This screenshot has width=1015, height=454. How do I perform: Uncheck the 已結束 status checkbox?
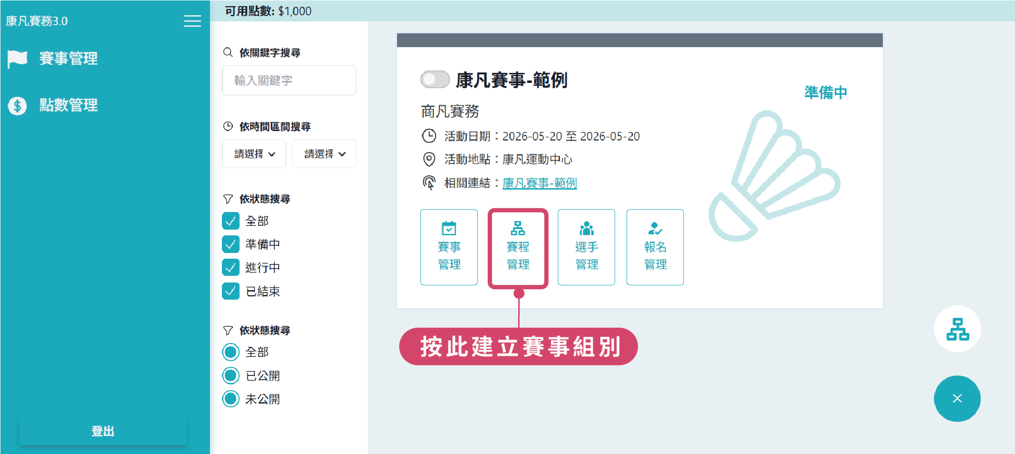(x=231, y=291)
